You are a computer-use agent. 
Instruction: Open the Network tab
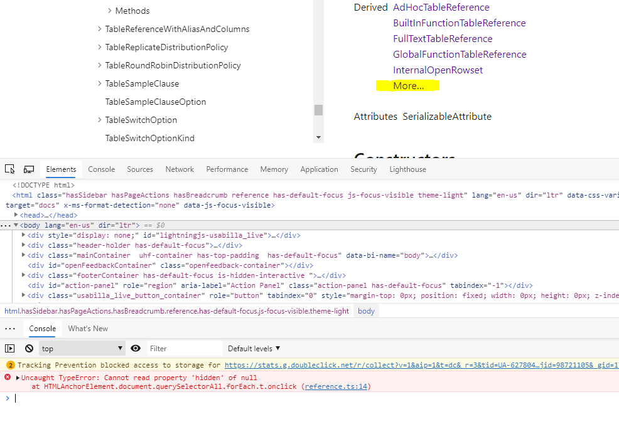click(180, 169)
